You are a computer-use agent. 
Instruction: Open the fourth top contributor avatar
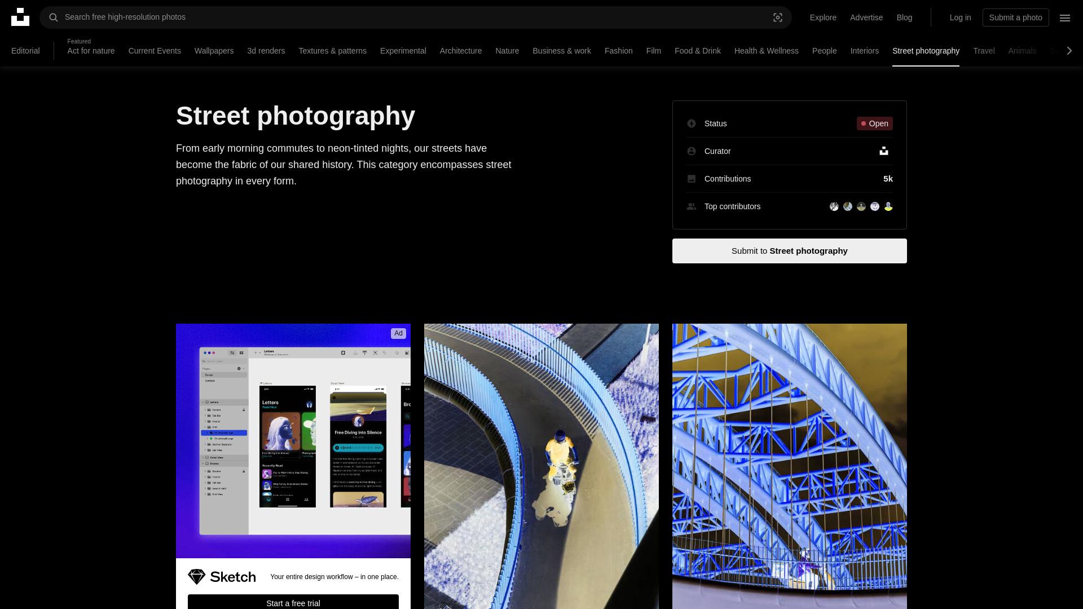tap(875, 206)
